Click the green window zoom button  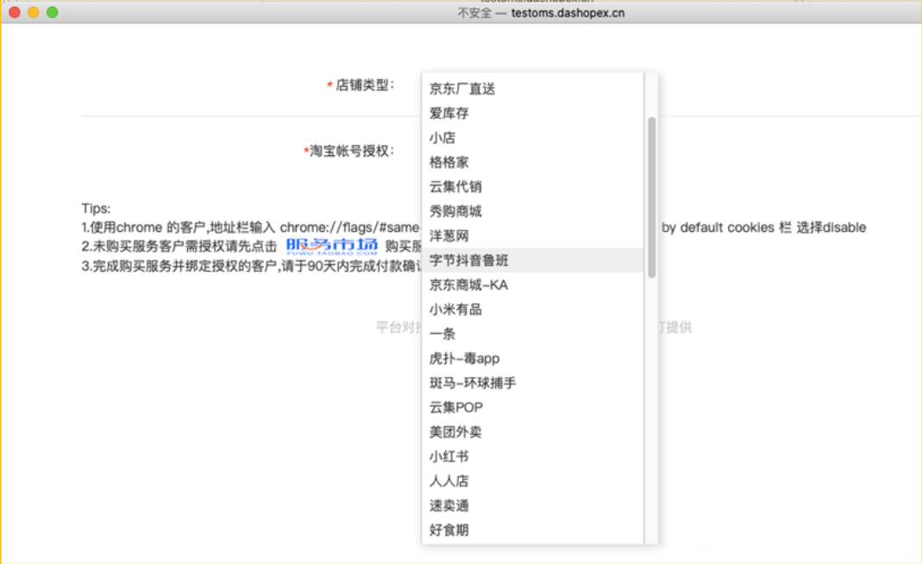pyautogui.click(x=53, y=12)
